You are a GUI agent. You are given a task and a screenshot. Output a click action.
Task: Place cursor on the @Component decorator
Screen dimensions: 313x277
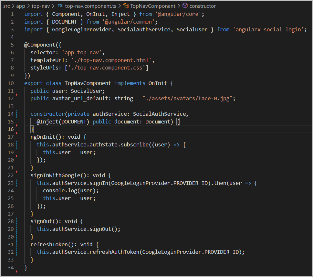[37, 45]
